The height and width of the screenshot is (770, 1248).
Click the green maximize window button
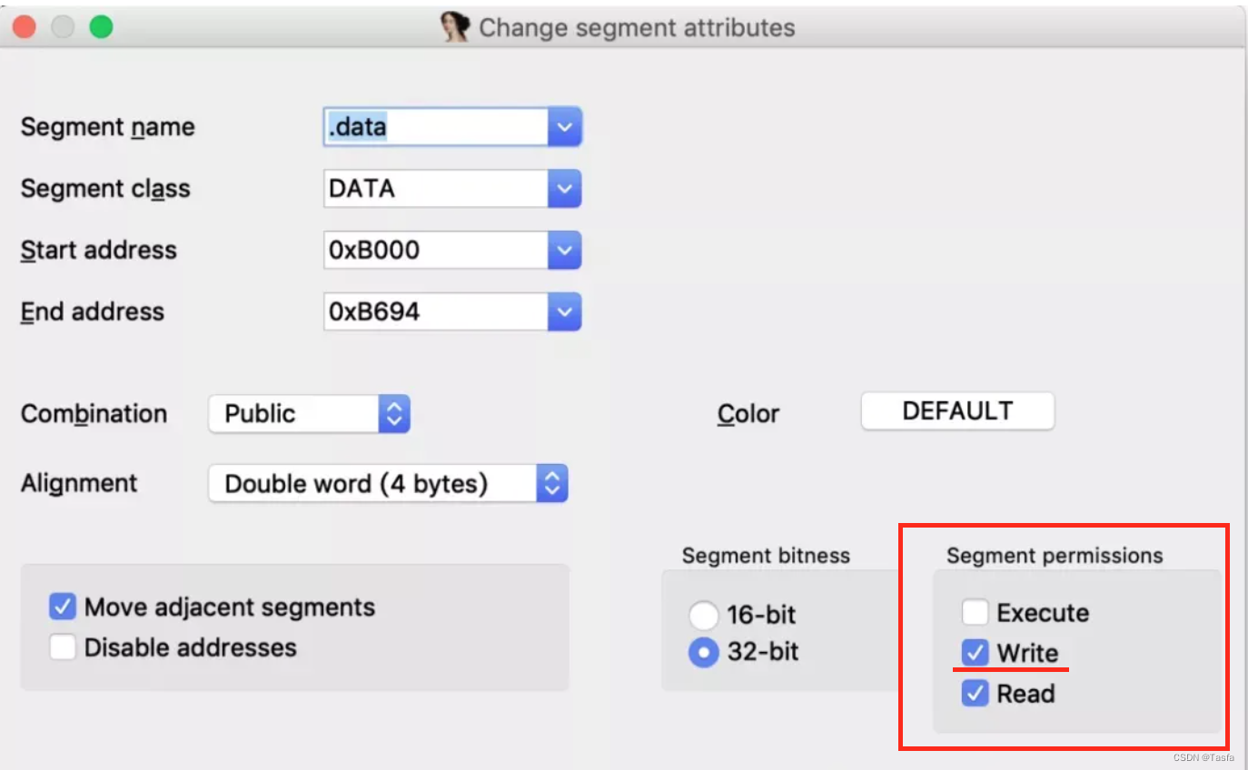tap(101, 27)
